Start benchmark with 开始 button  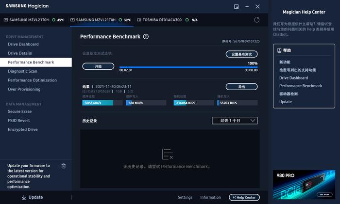point(98,66)
